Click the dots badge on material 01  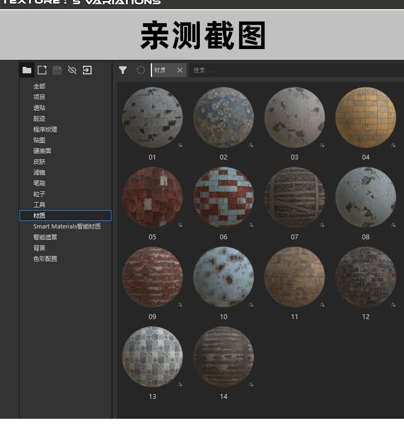pyautogui.click(x=180, y=145)
